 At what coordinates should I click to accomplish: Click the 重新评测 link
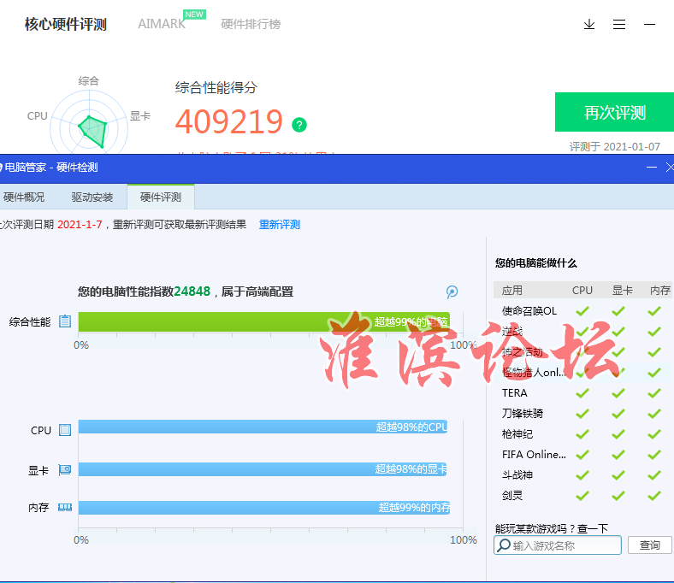[x=280, y=225]
